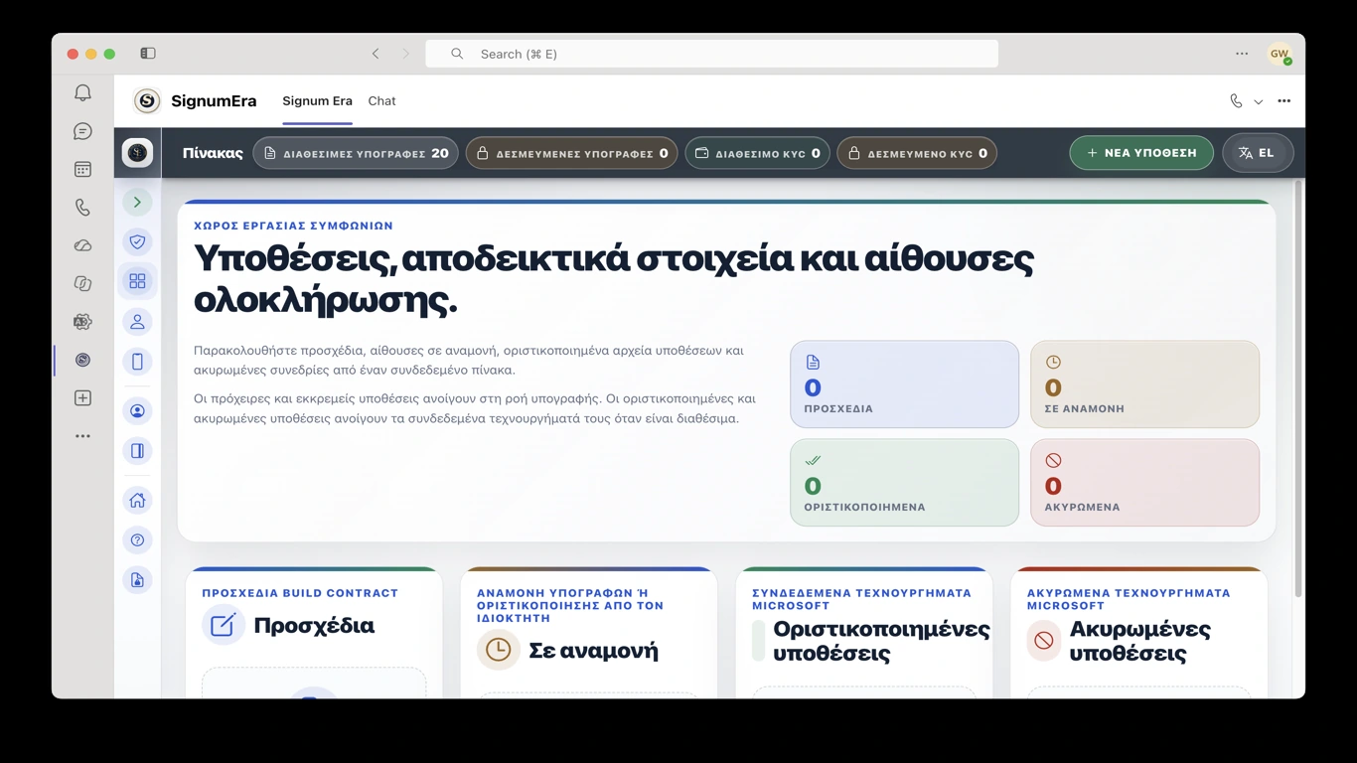The height and width of the screenshot is (763, 1357).
Task: Click the ΔΕΣΜΕΥΜΕΝΕΣ ΥΠΟΓΡΑΦΕΣ 0 pill
Action: click(571, 153)
